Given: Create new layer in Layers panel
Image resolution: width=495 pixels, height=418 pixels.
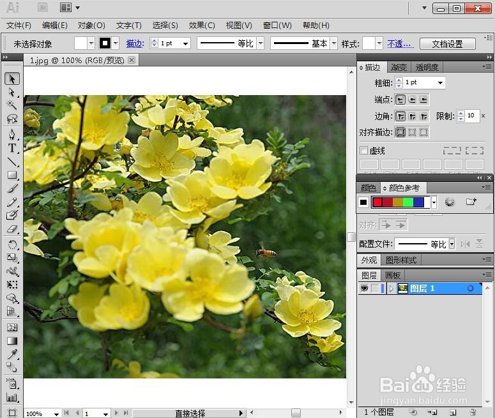Looking at the screenshot, I should click(x=453, y=412).
